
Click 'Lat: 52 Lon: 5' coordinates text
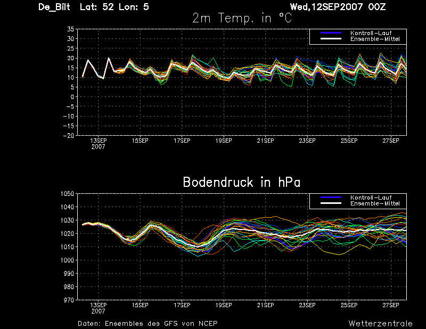(x=114, y=7)
